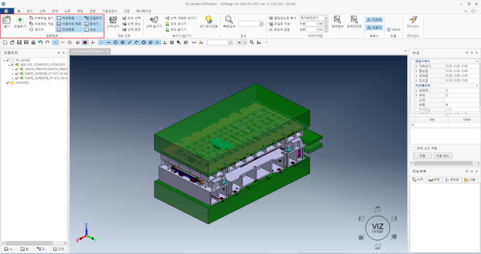Toggle the Model Tree (모델트리) panel button
The width and height of the screenshot is (481, 254).
click(x=93, y=18)
